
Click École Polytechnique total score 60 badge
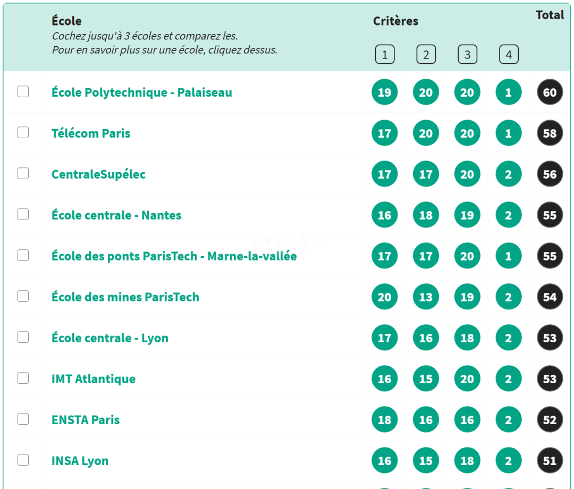[x=550, y=92]
